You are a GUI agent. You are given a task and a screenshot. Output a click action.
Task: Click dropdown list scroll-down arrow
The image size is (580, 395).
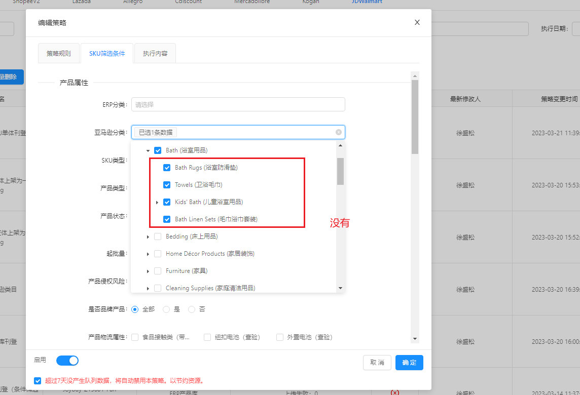[340, 288]
